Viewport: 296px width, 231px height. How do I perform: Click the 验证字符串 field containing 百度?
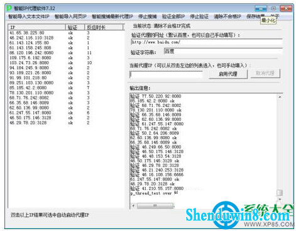tap(223, 52)
